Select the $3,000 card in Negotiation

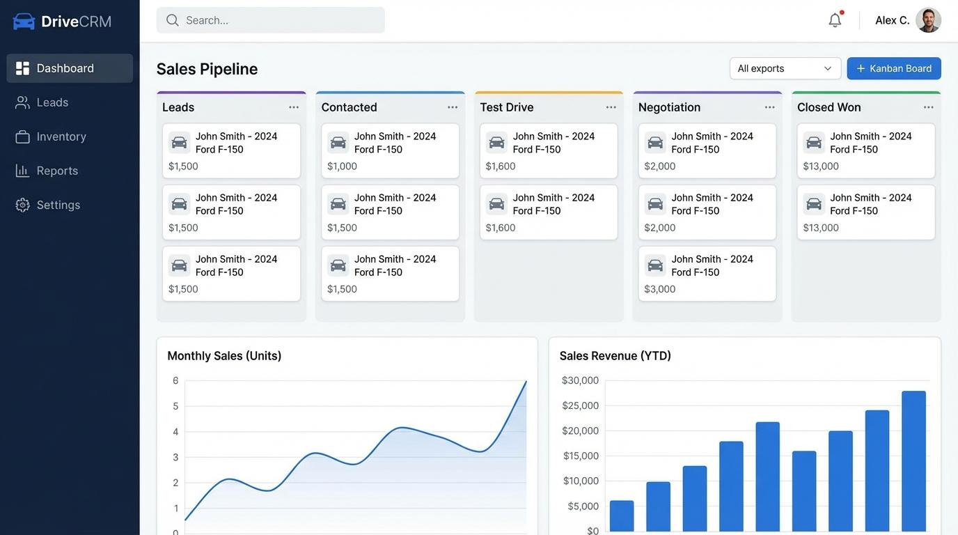707,272
